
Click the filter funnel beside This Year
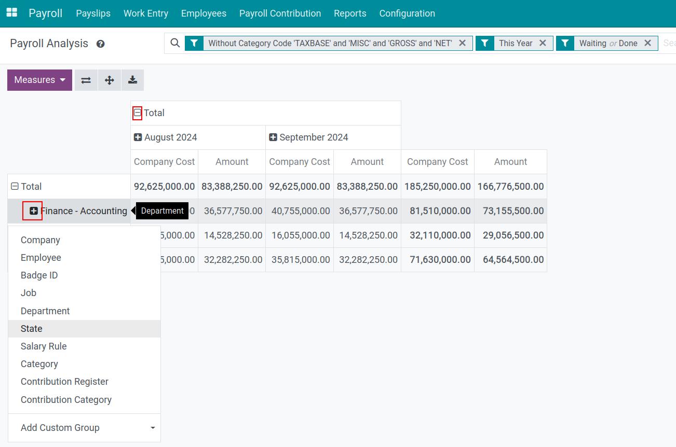[484, 43]
